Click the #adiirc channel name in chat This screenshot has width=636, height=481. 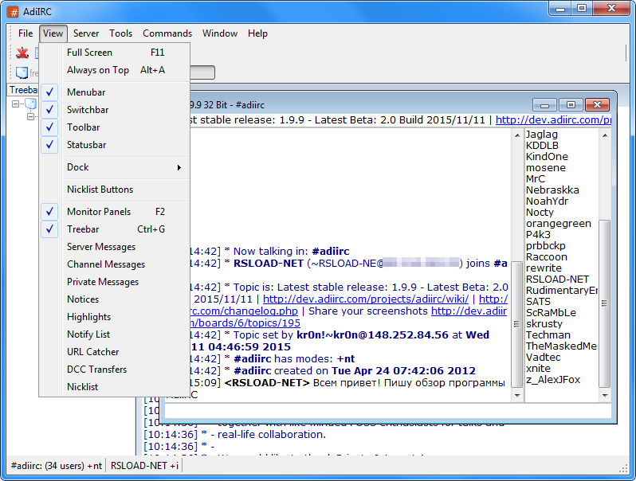coord(331,251)
